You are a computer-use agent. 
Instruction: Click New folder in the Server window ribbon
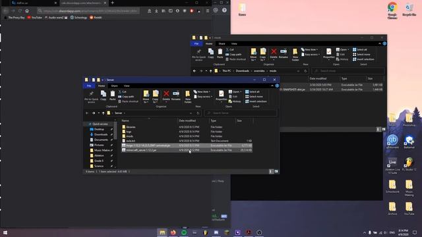pos(188,97)
